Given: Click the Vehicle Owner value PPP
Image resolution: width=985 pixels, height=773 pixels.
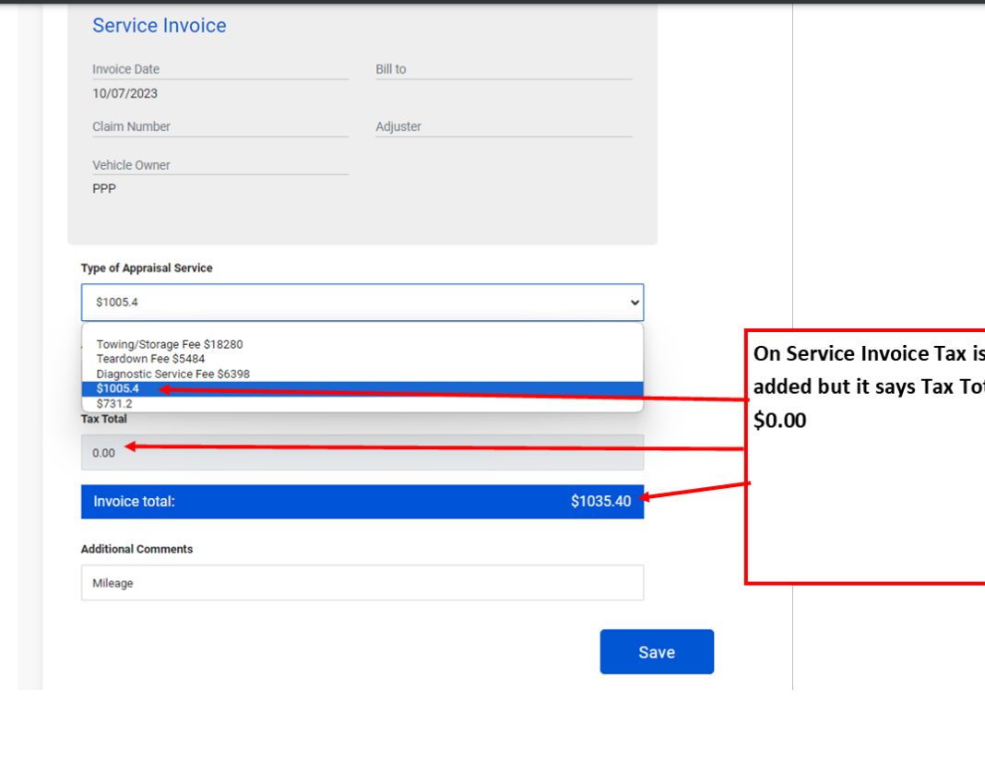Looking at the screenshot, I should pos(104,189).
